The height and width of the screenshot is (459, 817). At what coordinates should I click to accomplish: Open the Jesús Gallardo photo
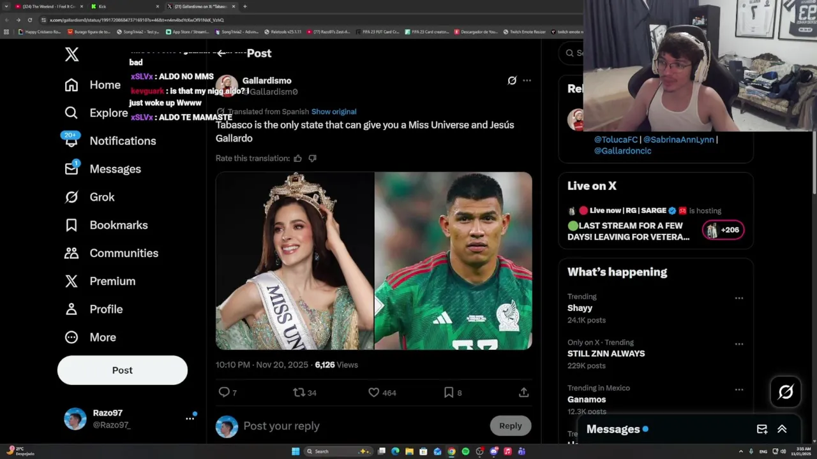coord(453,261)
